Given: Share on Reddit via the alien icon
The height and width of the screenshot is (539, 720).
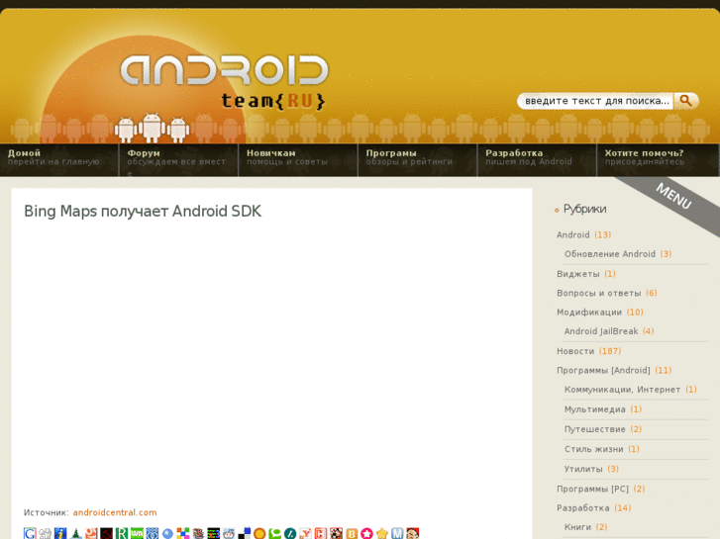Looking at the screenshot, I should 229,533.
